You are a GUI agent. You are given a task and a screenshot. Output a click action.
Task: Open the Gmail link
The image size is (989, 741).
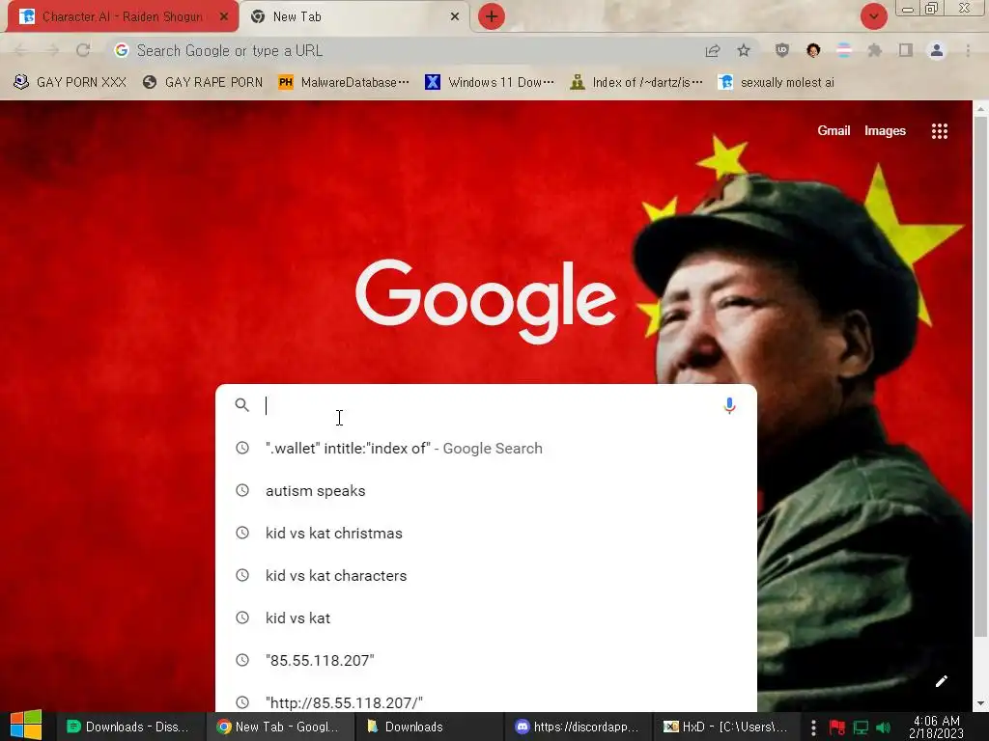point(834,130)
